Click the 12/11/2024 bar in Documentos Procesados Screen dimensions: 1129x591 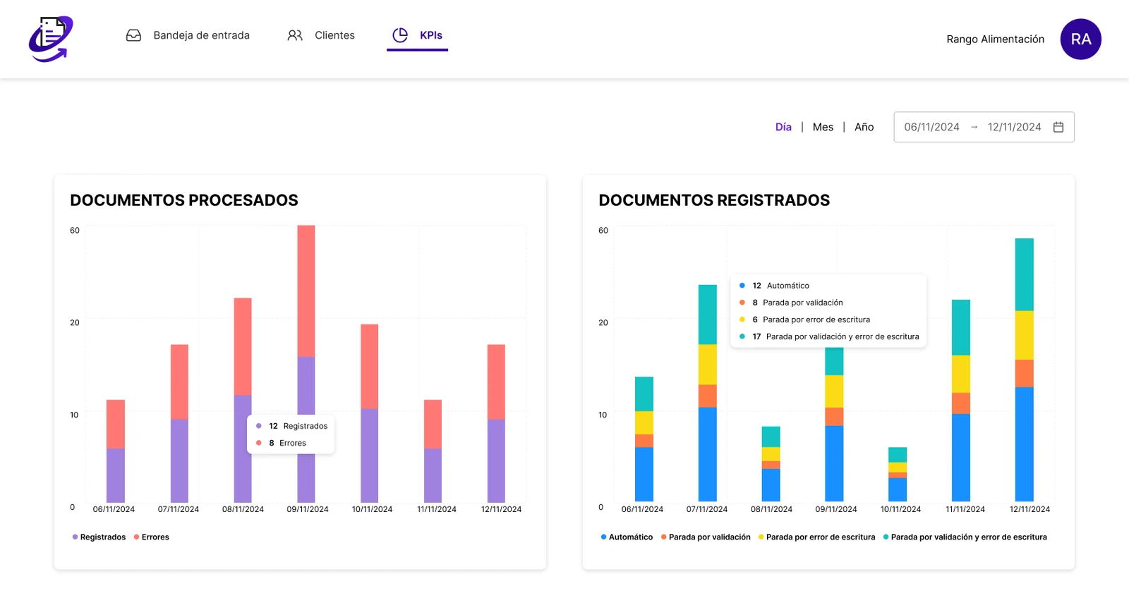pyautogui.click(x=496, y=423)
